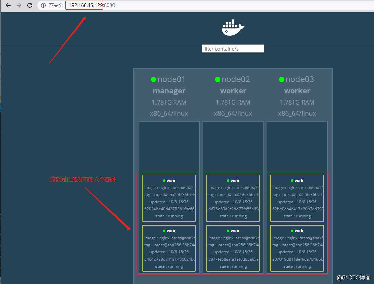Select node01's second web container box
The image size is (374, 284).
point(169,248)
